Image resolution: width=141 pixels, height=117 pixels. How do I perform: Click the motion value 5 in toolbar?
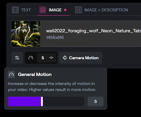(x=43, y=58)
